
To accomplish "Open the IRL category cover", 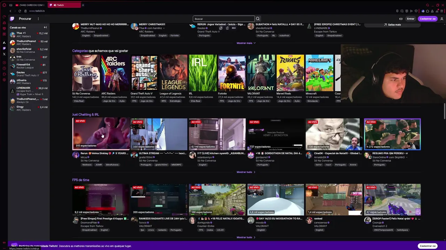I will coord(202,73).
